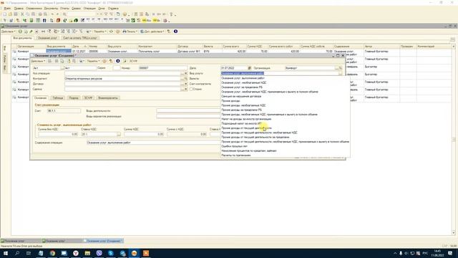The height and width of the screenshot is (258, 458).
Task: Click the Номер input field with 000007
Action: coord(162,68)
